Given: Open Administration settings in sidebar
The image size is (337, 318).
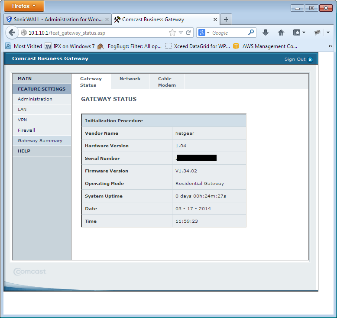Looking at the screenshot, I should coord(42,99).
